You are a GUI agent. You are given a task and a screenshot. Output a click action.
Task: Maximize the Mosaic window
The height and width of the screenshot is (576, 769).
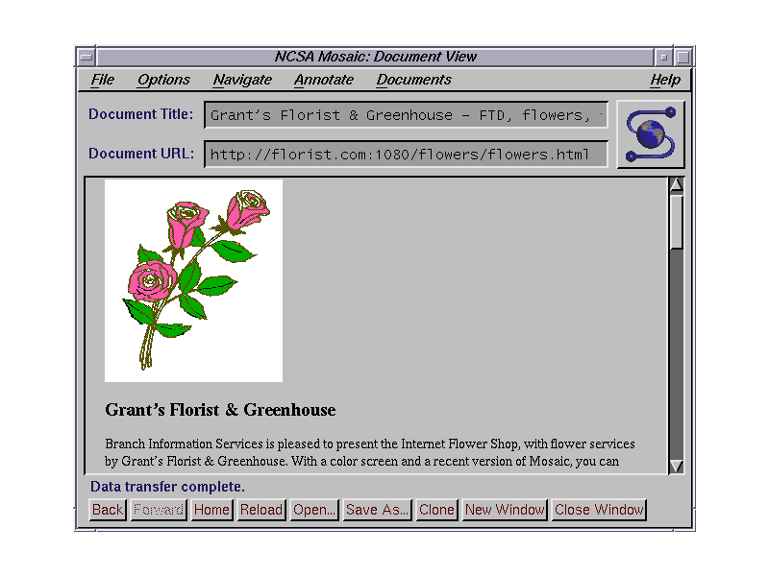tap(682, 57)
